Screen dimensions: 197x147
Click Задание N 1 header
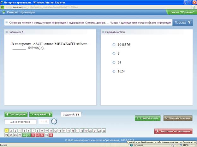point(16,32)
